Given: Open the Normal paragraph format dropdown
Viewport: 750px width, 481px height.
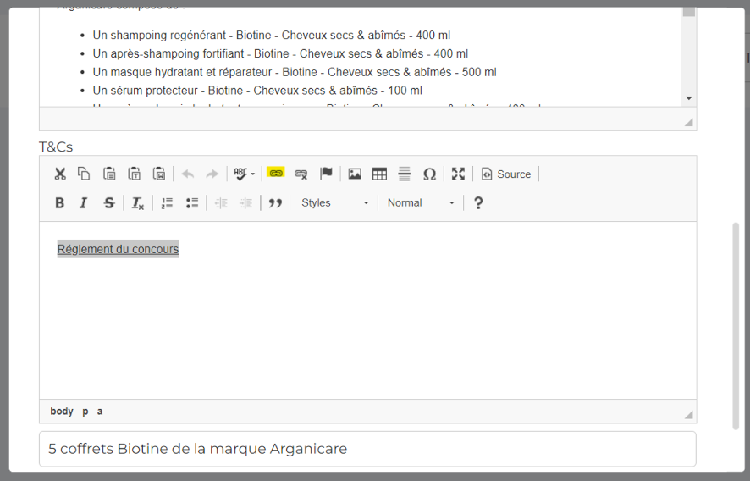Looking at the screenshot, I should 421,202.
